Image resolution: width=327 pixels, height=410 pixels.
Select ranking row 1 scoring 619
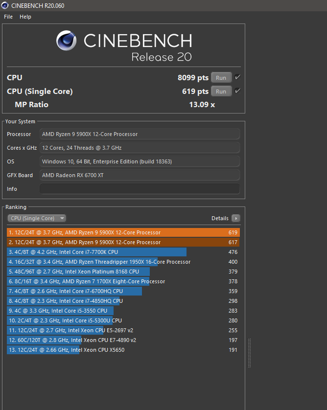coord(123,232)
